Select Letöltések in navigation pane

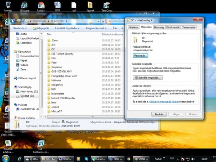click(x=26, y=43)
